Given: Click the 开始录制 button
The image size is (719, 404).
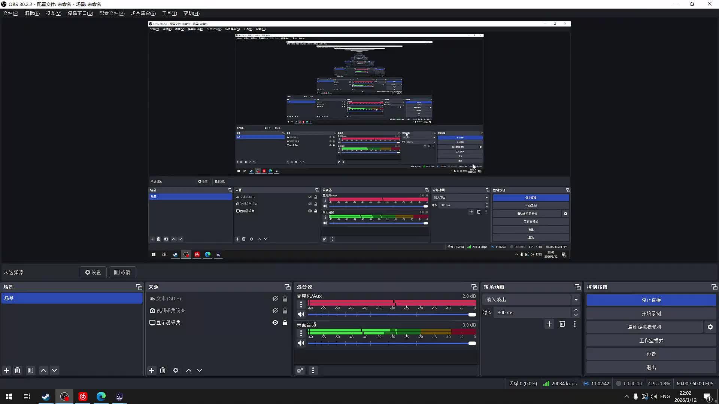Looking at the screenshot, I should (x=651, y=313).
